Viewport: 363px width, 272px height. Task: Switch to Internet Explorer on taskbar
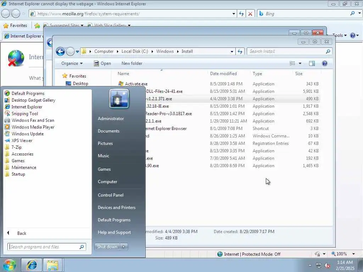click(32, 265)
